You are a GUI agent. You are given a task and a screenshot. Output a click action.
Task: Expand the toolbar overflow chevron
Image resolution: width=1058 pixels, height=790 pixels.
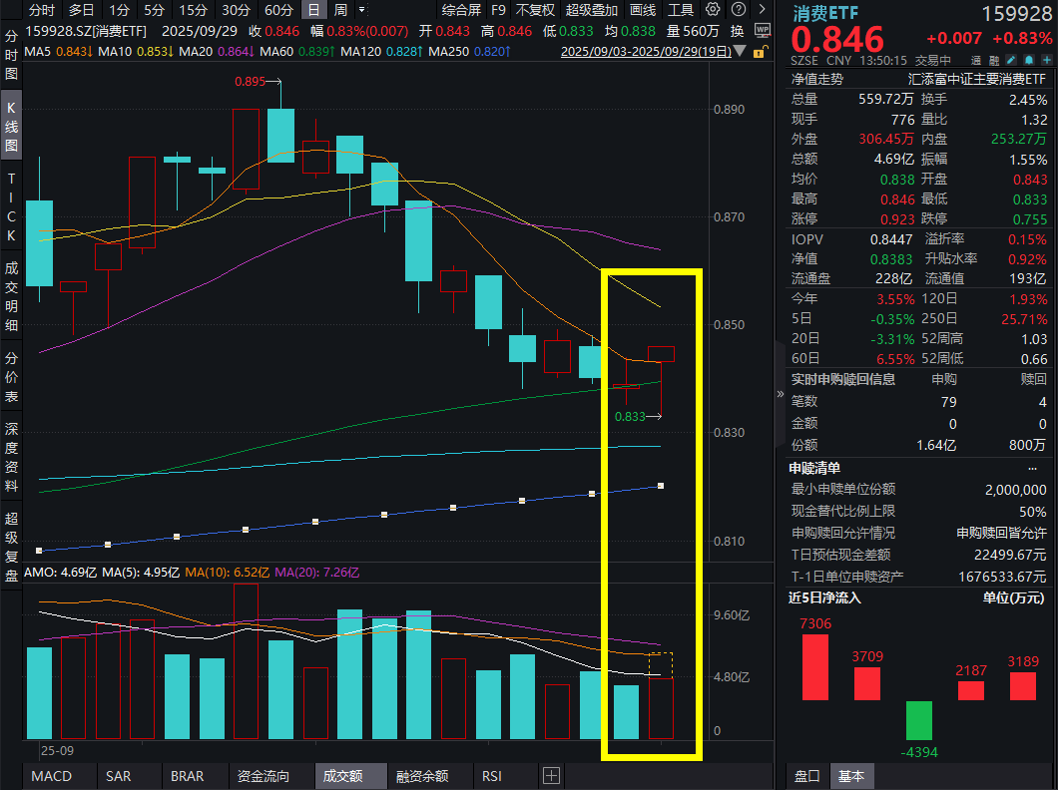click(x=763, y=12)
